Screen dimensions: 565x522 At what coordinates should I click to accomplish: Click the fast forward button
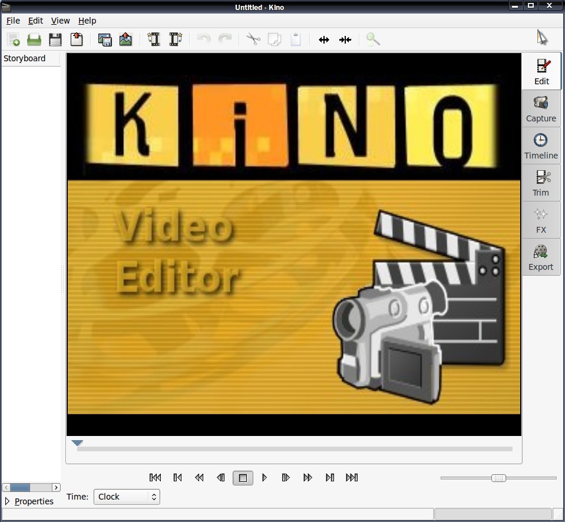[x=308, y=478]
